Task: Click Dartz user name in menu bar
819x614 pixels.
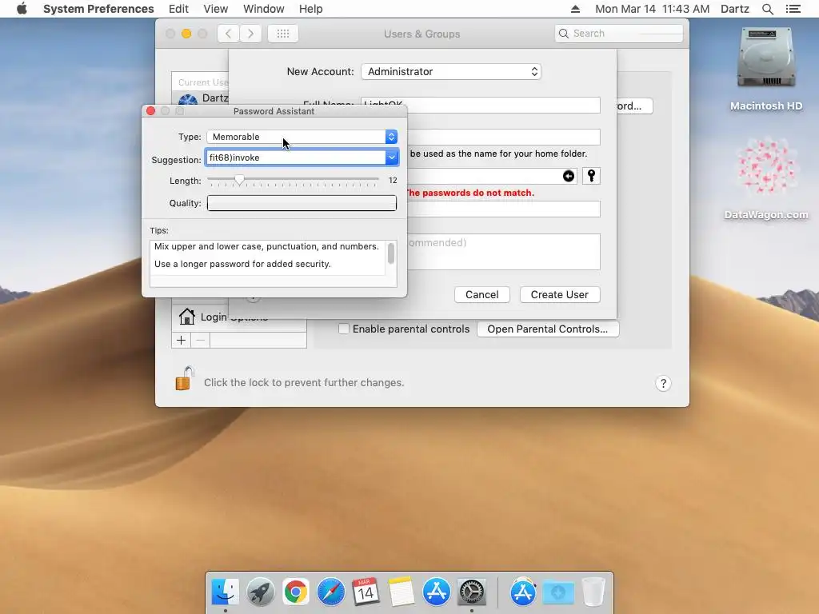Action: coord(734,9)
